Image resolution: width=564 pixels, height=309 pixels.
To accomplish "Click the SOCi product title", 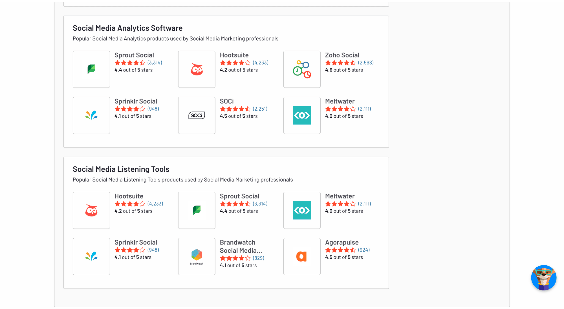I will [x=227, y=101].
